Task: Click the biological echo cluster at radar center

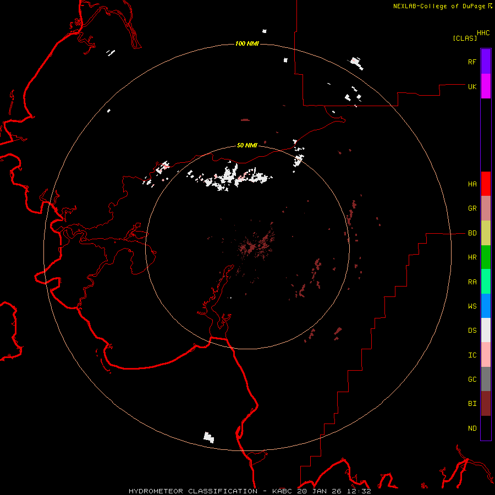Action: point(256,245)
